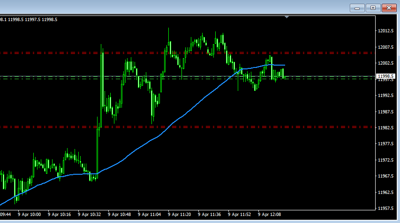Click the 9 Apr 12:08 time label
The height and width of the screenshot is (223, 400).
(x=270, y=214)
